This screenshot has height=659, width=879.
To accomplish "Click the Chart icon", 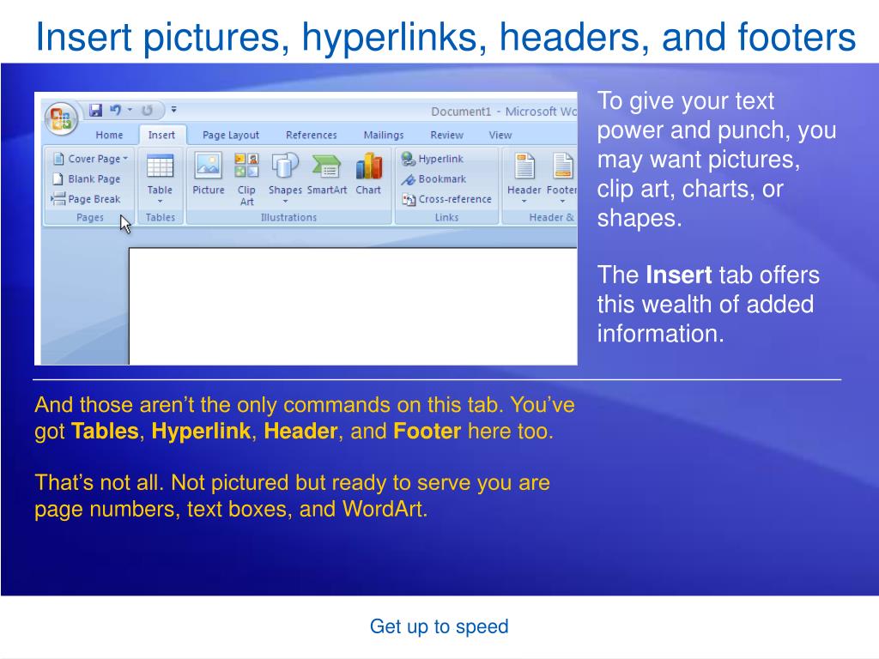I will [368, 166].
